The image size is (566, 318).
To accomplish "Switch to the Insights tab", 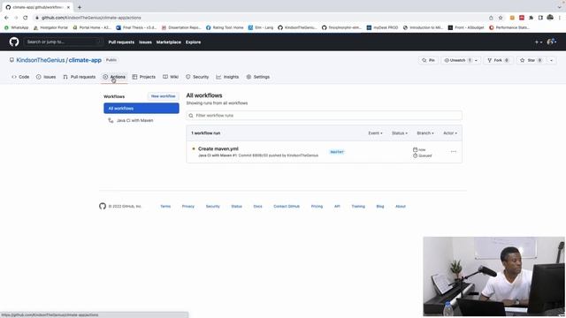I will pos(227,77).
